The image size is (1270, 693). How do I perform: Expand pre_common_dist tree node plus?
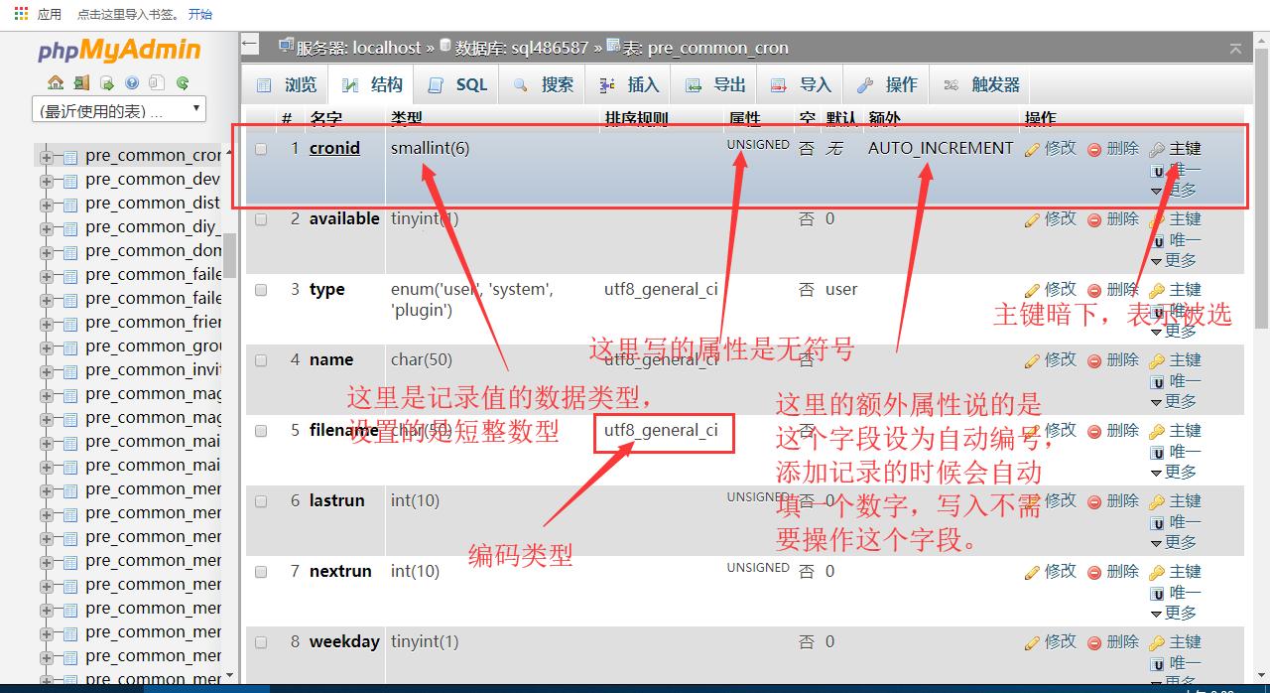pyautogui.click(x=47, y=205)
